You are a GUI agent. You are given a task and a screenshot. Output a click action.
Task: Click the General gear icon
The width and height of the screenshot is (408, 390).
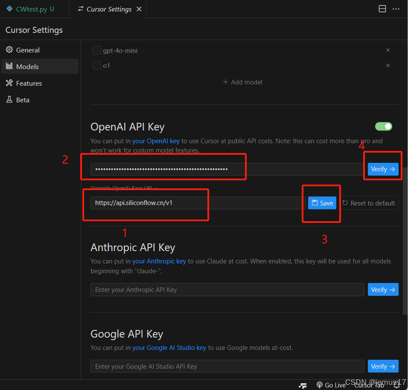coord(9,49)
